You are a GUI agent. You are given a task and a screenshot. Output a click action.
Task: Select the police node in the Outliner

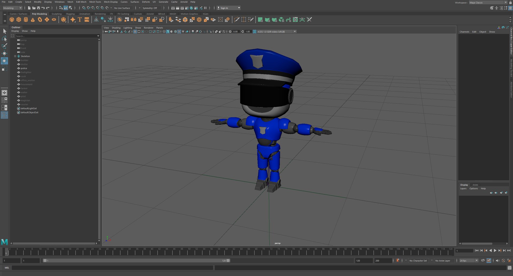pyautogui.click(x=24, y=68)
